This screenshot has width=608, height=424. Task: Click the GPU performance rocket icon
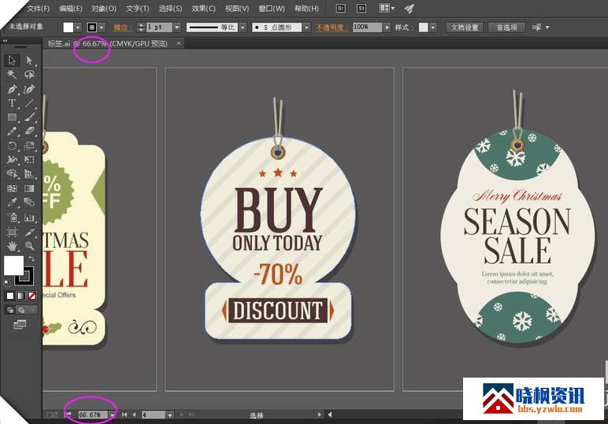coord(409,8)
